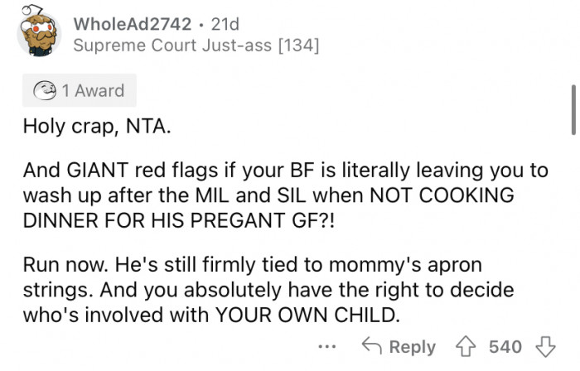Screen dimensions: 580x371
Task: Click the 540 vote count
Action: click(x=505, y=346)
